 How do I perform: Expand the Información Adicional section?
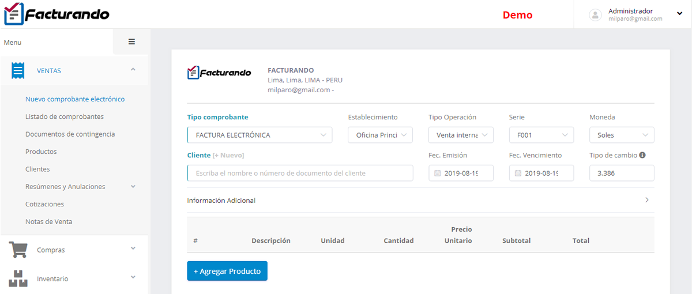coord(420,201)
